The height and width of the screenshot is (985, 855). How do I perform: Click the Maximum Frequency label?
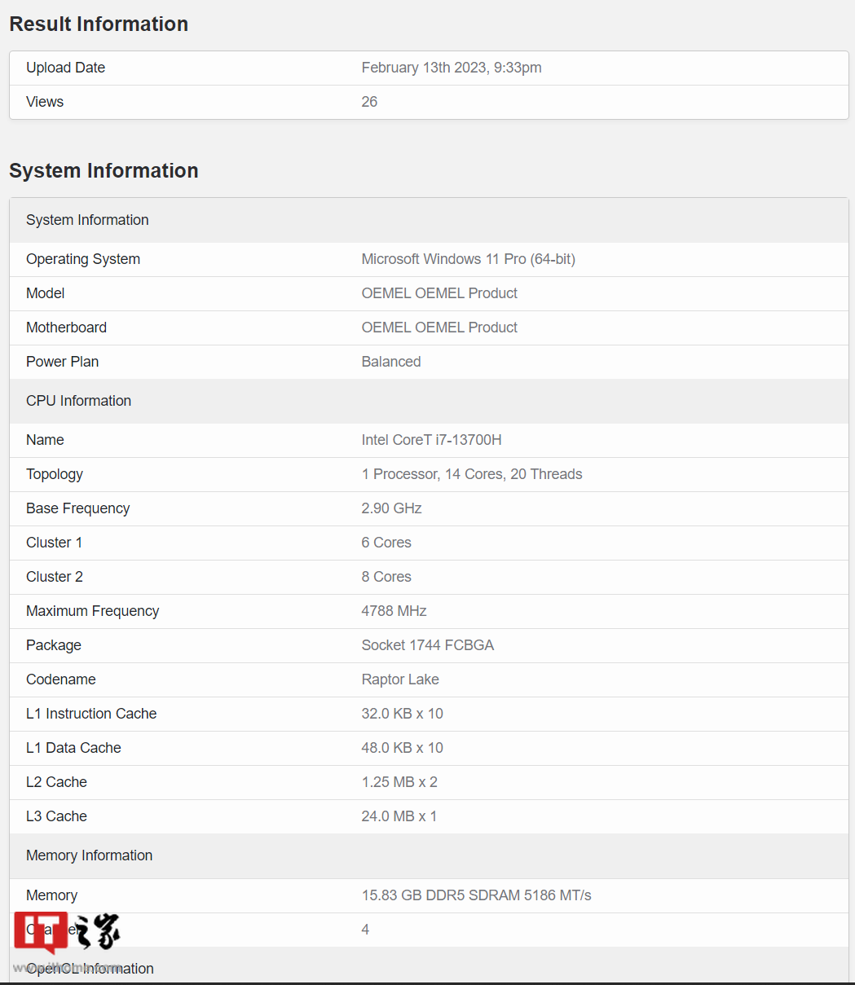point(92,611)
